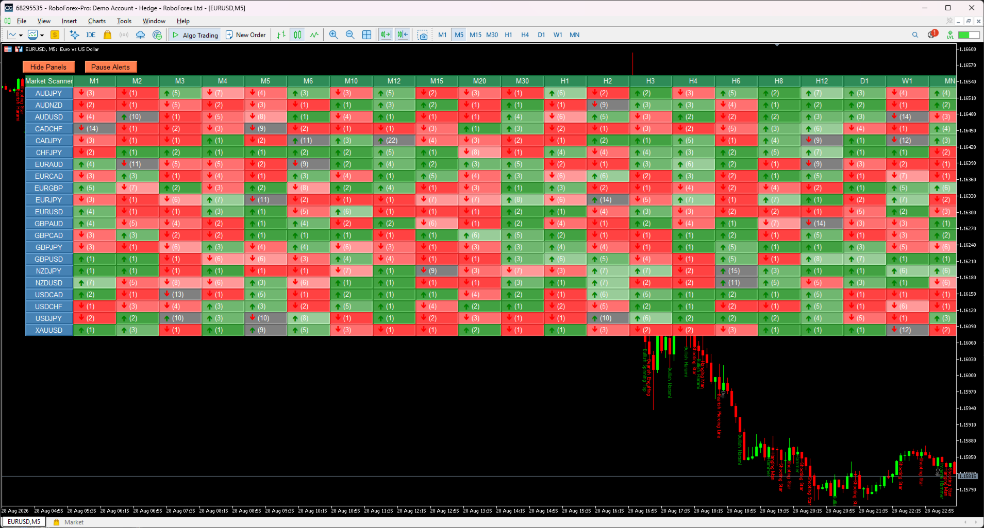Select the EURUSD,M5 chart tab

click(x=24, y=522)
